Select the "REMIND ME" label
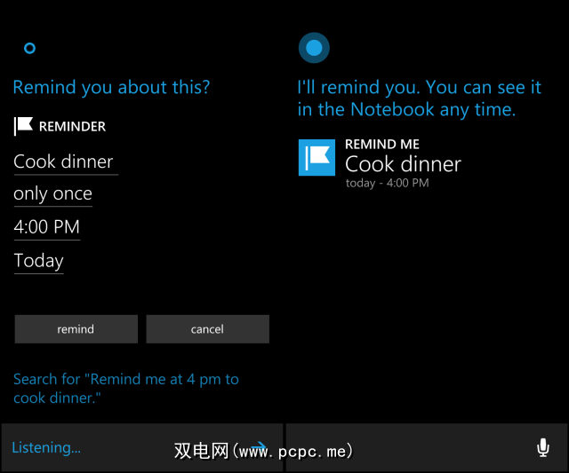The width and height of the screenshot is (569, 473). pyautogui.click(x=382, y=144)
